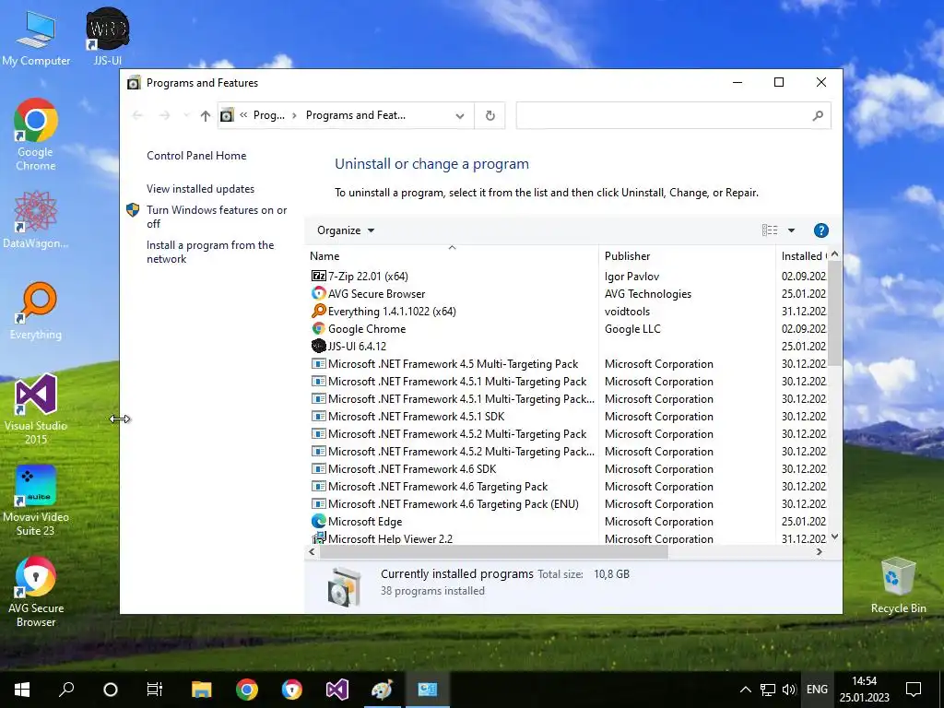Open Cortana circle in taskbar
Image resolution: width=944 pixels, height=708 pixels.
[111, 690]
